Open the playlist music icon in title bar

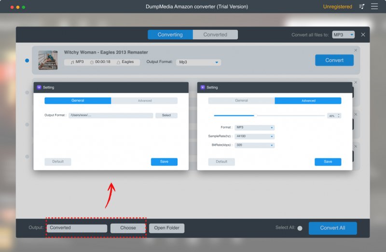click(361, 7)
